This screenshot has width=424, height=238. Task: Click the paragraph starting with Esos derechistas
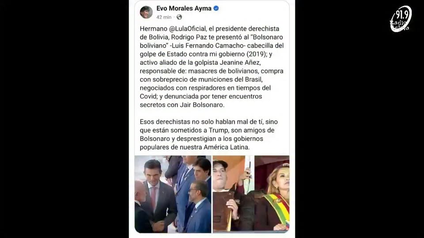click(x=209, y=134)
